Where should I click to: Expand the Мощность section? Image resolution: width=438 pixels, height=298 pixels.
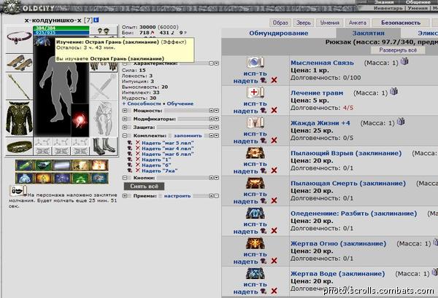[x=125, y=111]
